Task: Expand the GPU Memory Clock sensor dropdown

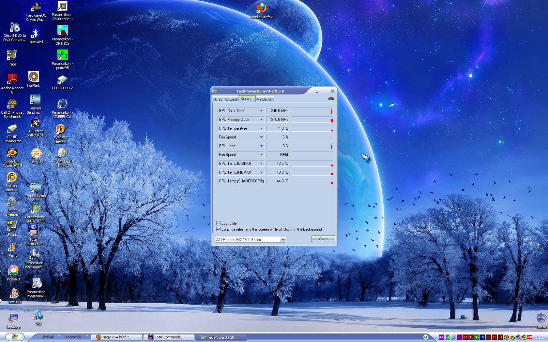Action: click(x=261, y=120)
